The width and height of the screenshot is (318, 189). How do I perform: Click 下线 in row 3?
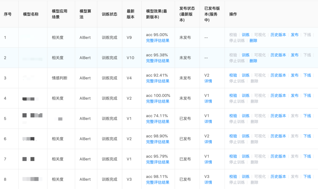(x=307, y=75)
